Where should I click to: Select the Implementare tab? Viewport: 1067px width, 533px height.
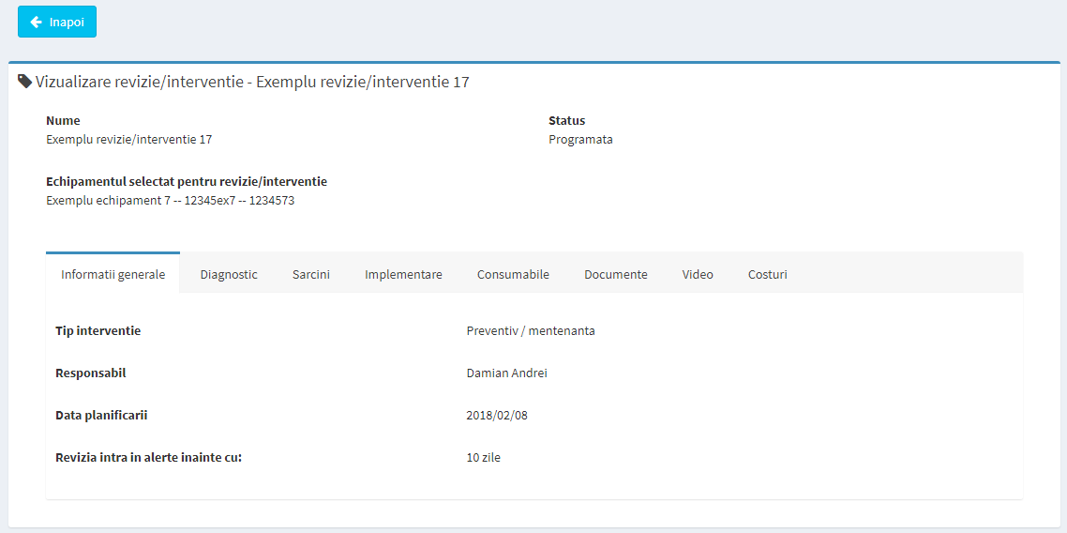pyautogui.click(x=403, y=274)
